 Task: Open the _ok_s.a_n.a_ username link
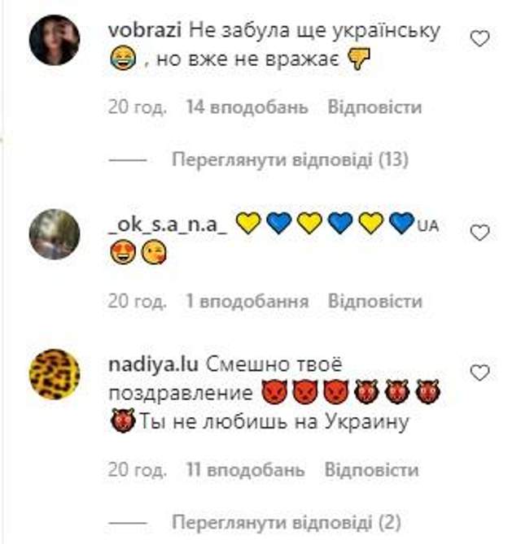[168, 224]
